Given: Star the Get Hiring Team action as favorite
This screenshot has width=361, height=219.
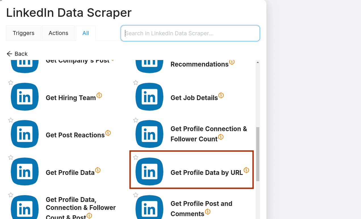Looking at the screenshot, I should click(11, 83).
